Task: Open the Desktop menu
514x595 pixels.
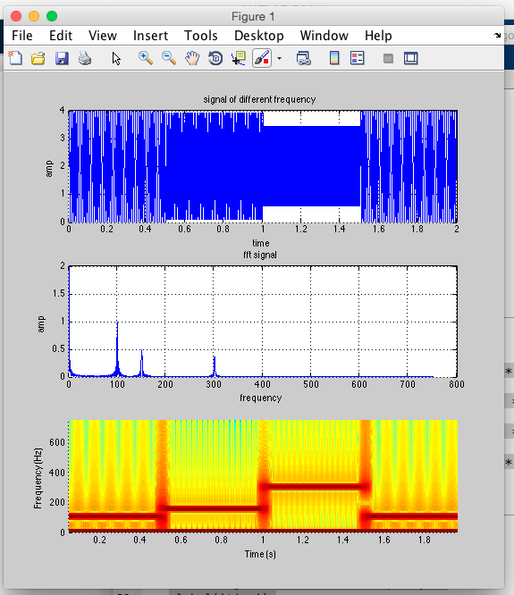Action: tap(259, 36)
